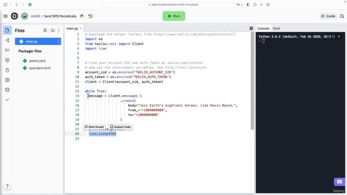Click the ArditS username link
This screenshot has height=195, width=347.
coord(35,16)
